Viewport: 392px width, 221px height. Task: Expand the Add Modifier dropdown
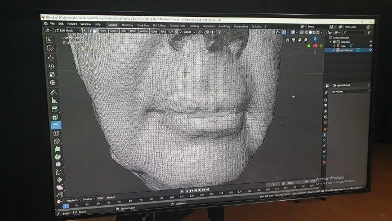(350, 91)
